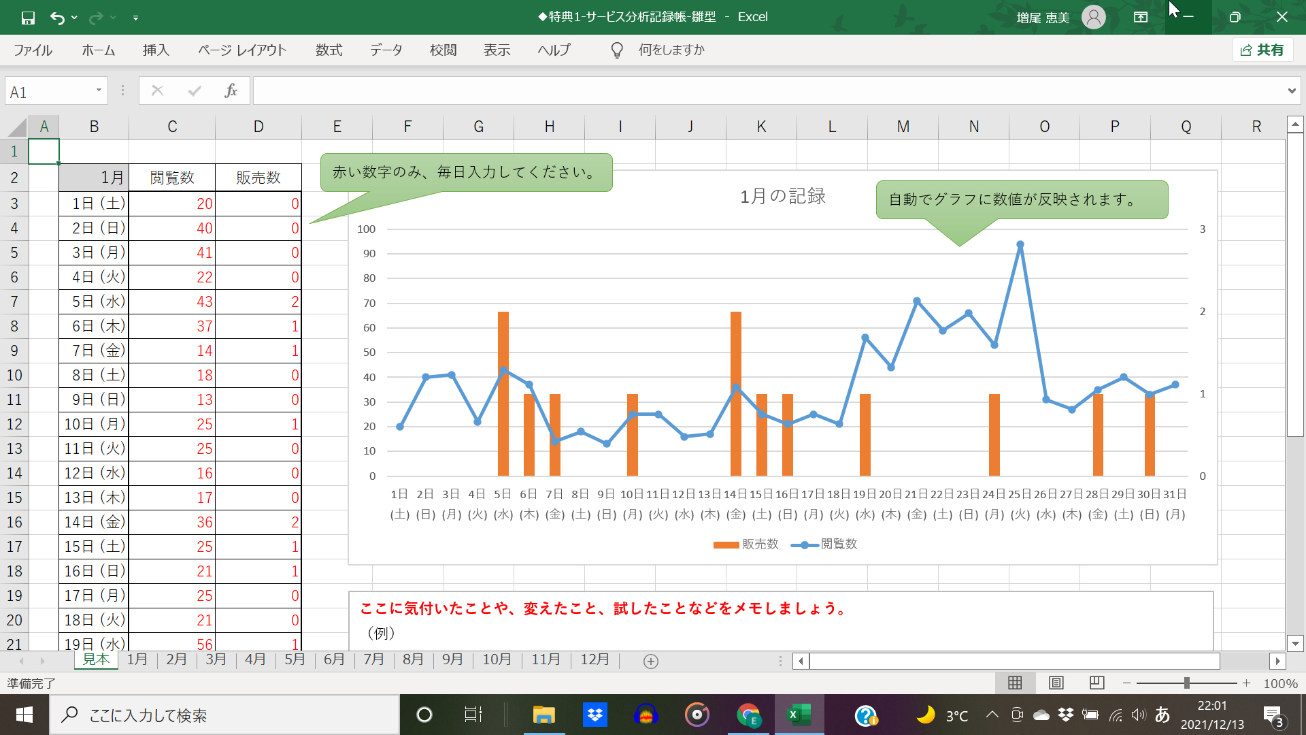Screen dimensions: 1306x735
Task: Switch to the 見本 sheet tab
Action: 96,659
